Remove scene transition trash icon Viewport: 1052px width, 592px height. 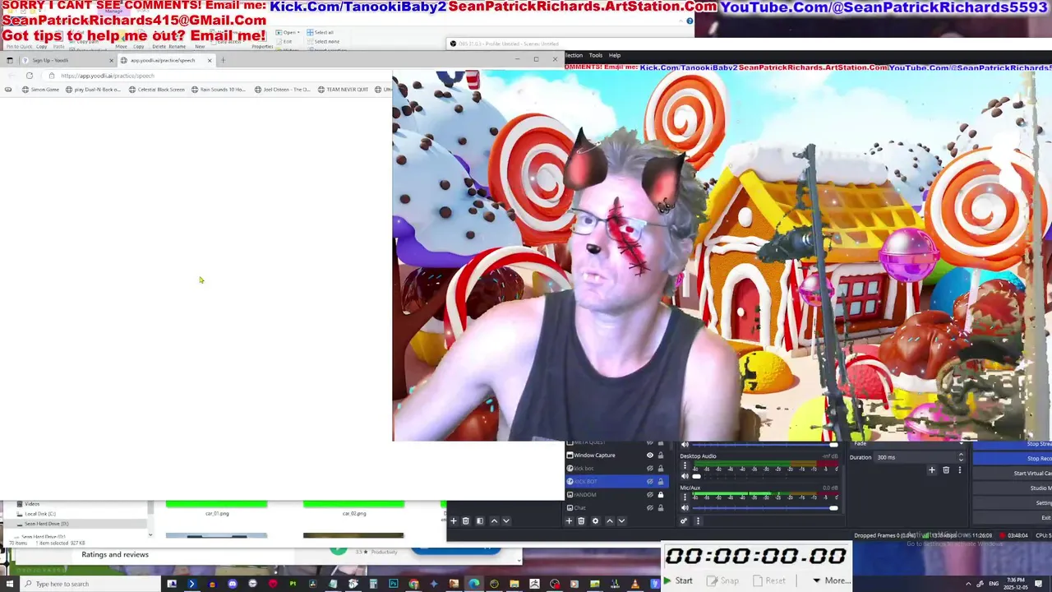click(946, 470)
